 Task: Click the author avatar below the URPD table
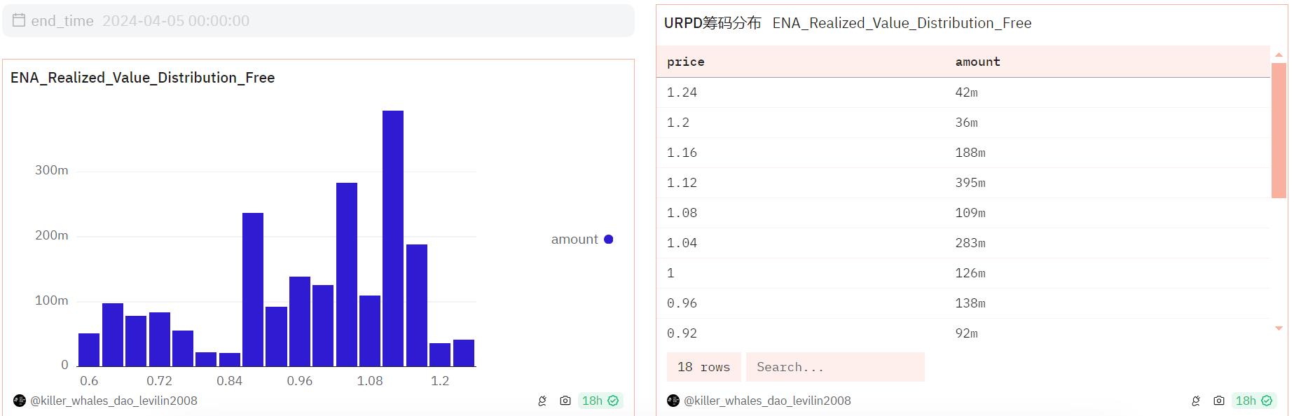click(673, 401)
